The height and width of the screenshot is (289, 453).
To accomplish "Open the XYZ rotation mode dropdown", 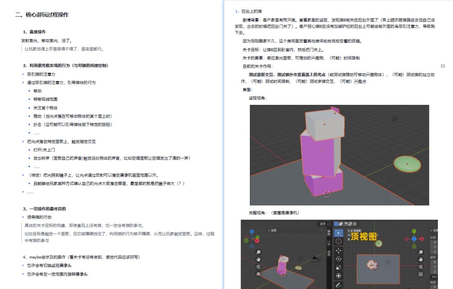I will point(434,277).
